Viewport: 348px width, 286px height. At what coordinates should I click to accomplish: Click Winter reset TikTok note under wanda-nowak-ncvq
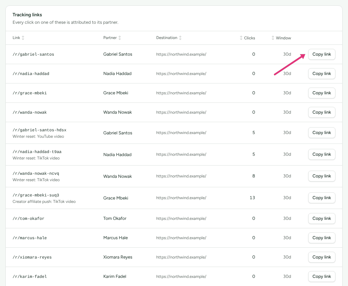pyautogui.click(x=36, y=180)
